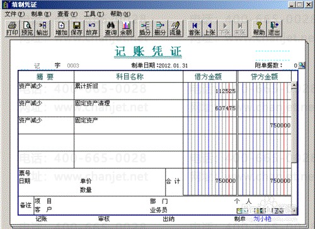
Task: Click the 打印 print icon
Action: pos(12,28)
